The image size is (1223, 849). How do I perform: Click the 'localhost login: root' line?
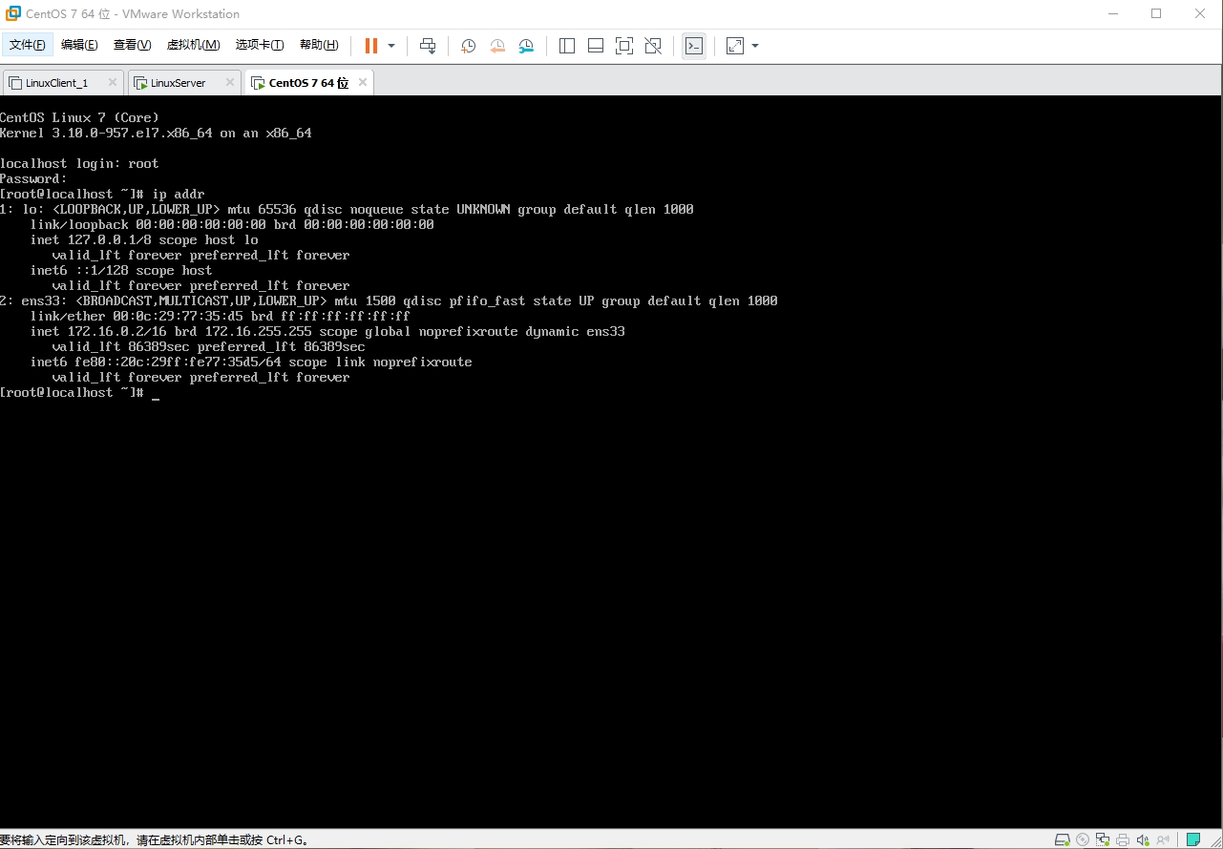(79, 163)
